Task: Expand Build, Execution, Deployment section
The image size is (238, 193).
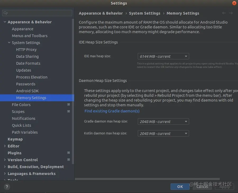Action: pos(5,167)
